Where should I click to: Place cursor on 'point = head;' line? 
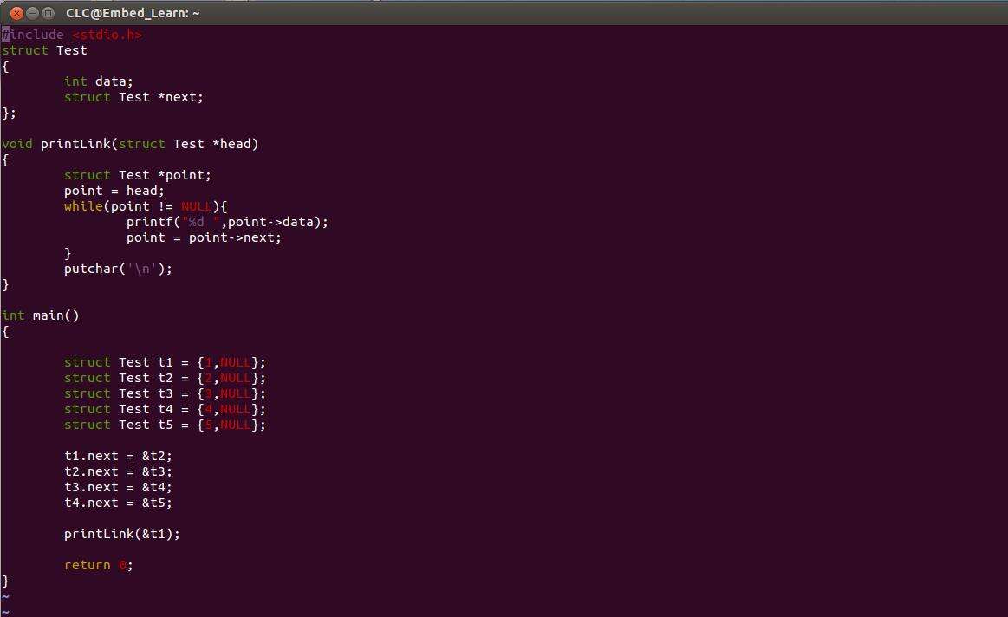[x=114, y=191]
